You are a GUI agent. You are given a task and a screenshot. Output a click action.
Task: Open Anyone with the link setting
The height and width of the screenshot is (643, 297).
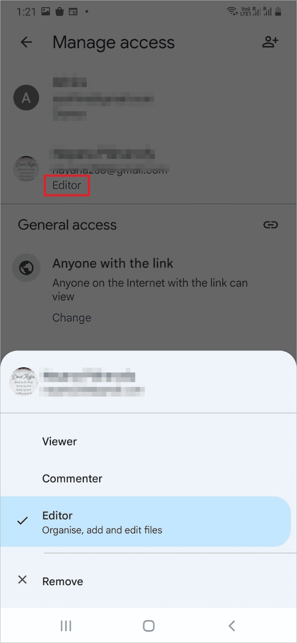tap(113, 263)
